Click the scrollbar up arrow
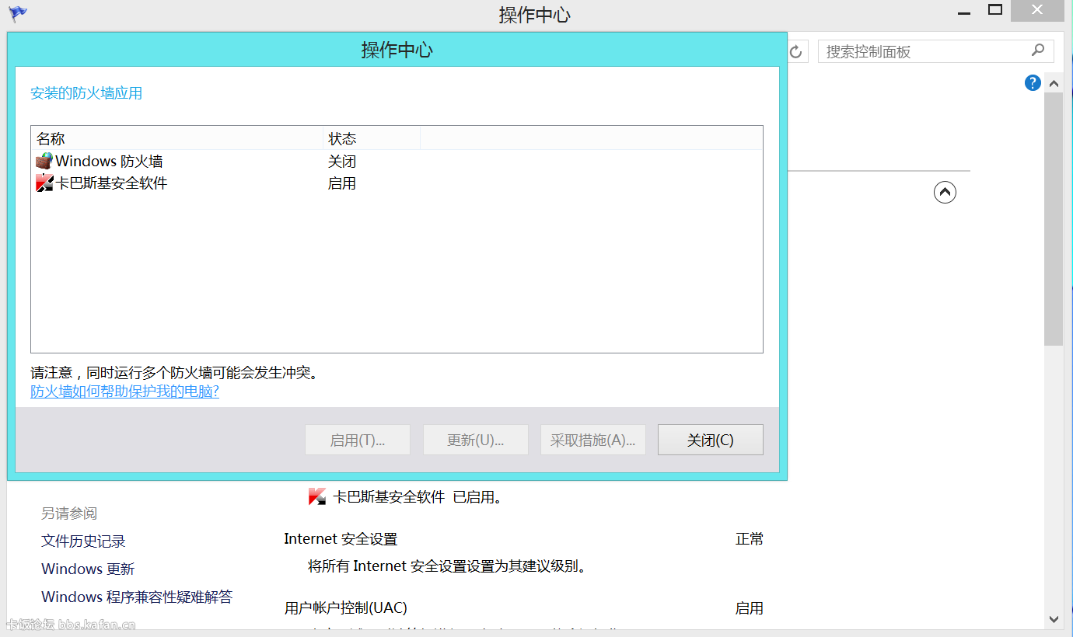 point(1054,82)
